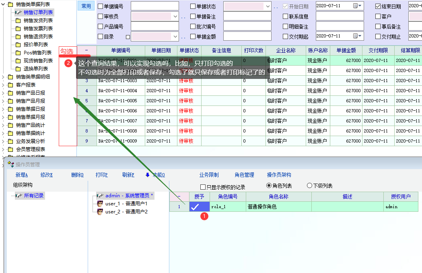Click the user_1 avatar icon

click(x=100, y=204)
